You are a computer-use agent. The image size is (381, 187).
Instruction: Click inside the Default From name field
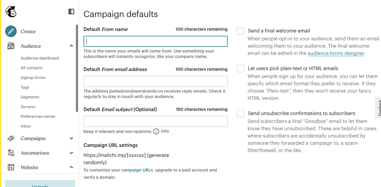155,41
